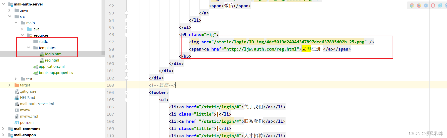Toggle code fold marker on line 93

coord(127,13)
